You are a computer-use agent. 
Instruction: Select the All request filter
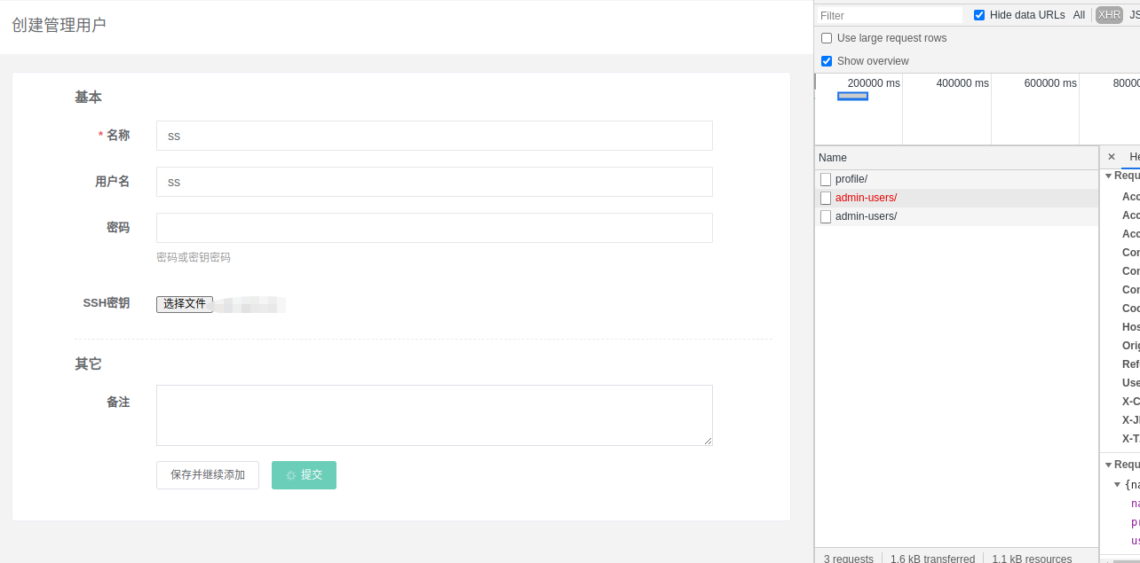point(1079,15)
